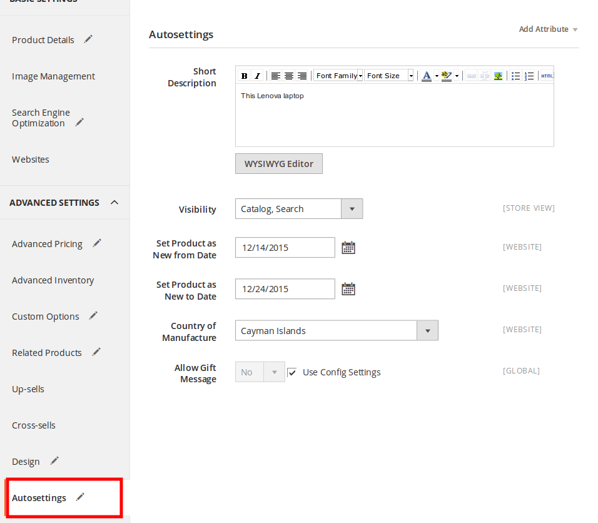Insert a numbered list in the editor
This screenshot has width=598, height=523.
[x=529, y=76]
